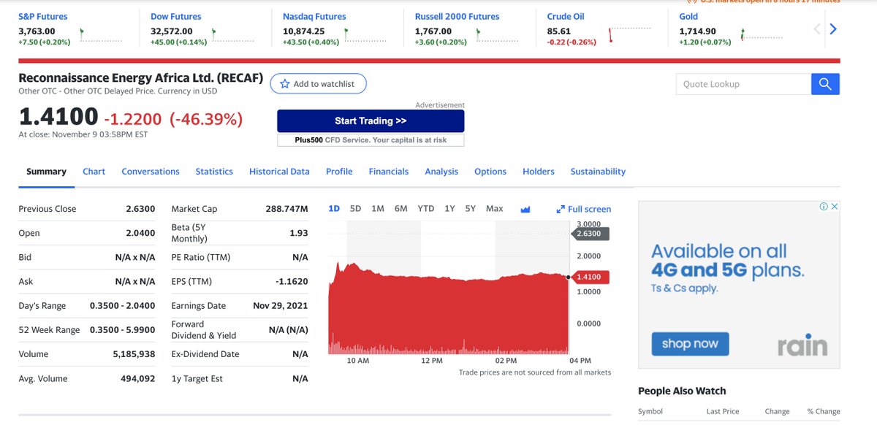Open the Nasdaq Futures link
This screenshot has height=425, width=877.
tap(314, 16)
